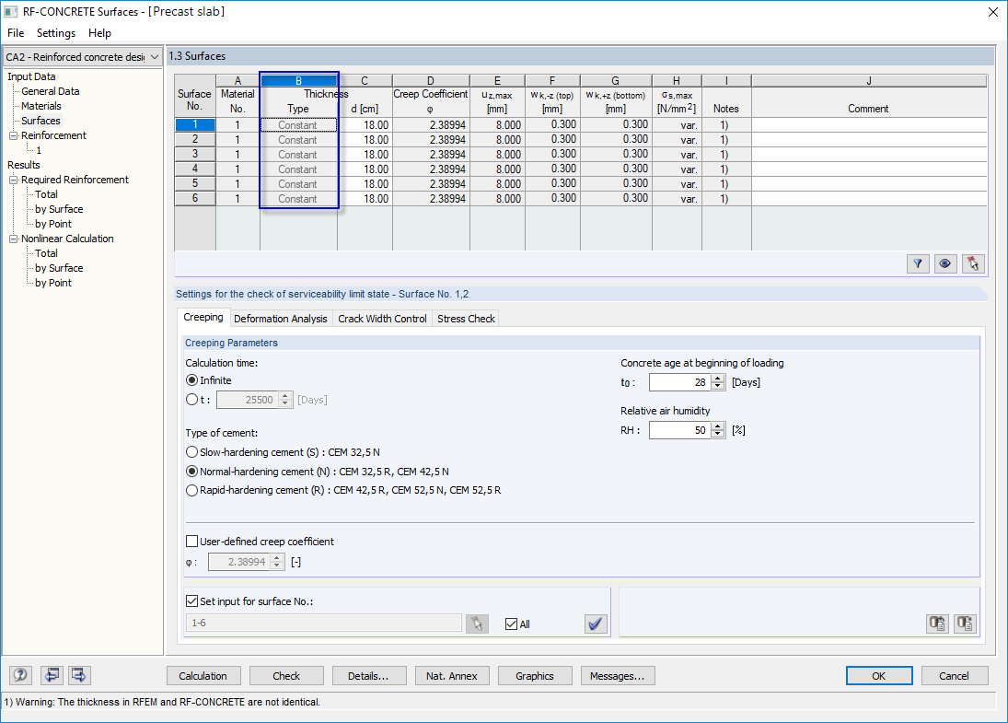Image resolution: width=1008 pixels, height=723 pixels.
Task: Choose Rapid-hardening cement (R)
Action: 191,490
